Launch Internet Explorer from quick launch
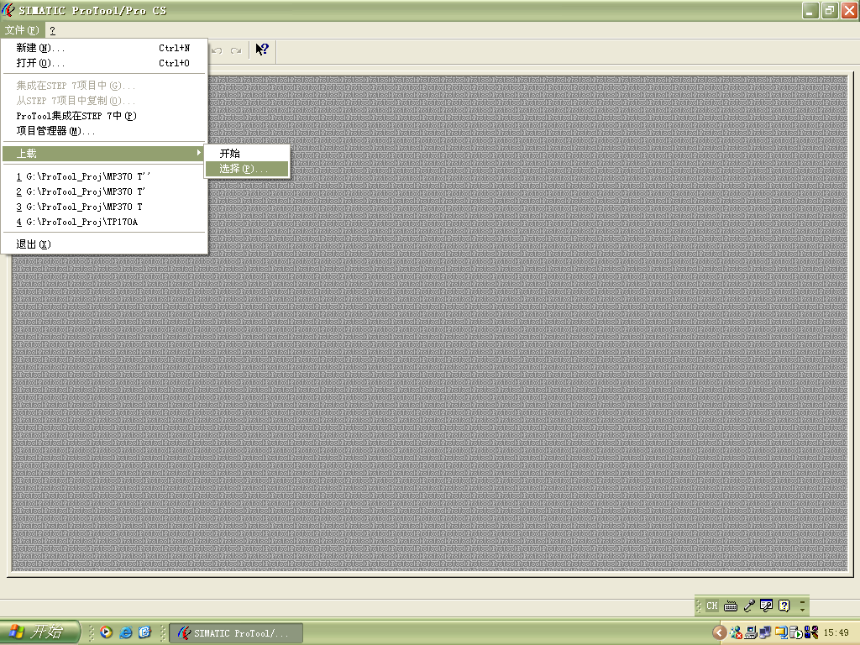860x645 pixels. (x=126, y=632)
